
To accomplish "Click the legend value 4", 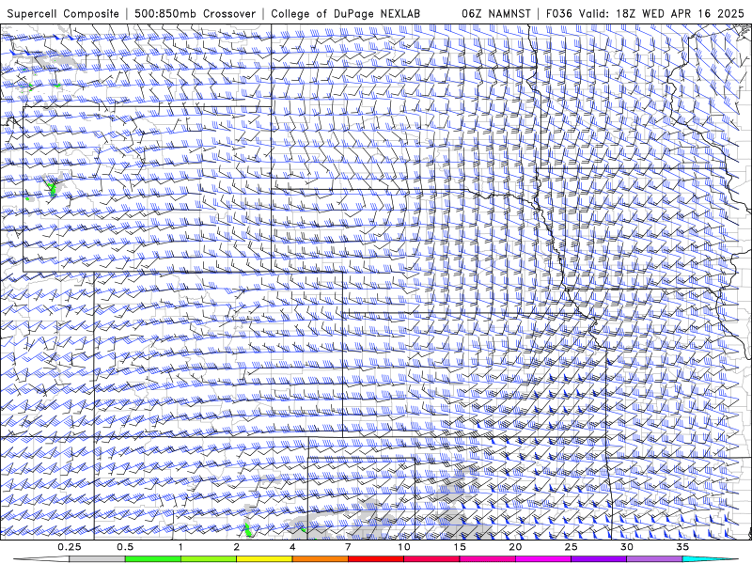I will [x=292, y=547].
